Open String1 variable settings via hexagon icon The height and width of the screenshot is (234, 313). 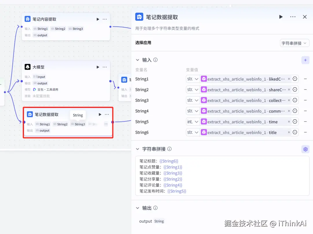click(x=295, y=79)
